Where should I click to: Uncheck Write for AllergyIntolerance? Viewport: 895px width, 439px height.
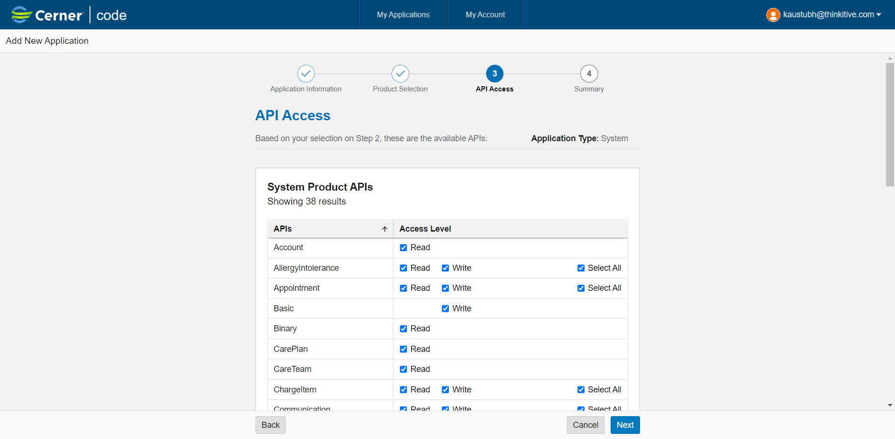pyautogui.click(x=445, y=268)
